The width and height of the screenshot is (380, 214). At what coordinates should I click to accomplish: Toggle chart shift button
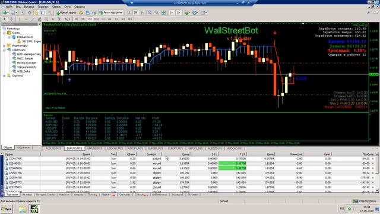(x=179, y=12)
